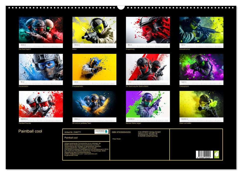Click the caption 'Adrenalinschub'

[x=185, y=49]
